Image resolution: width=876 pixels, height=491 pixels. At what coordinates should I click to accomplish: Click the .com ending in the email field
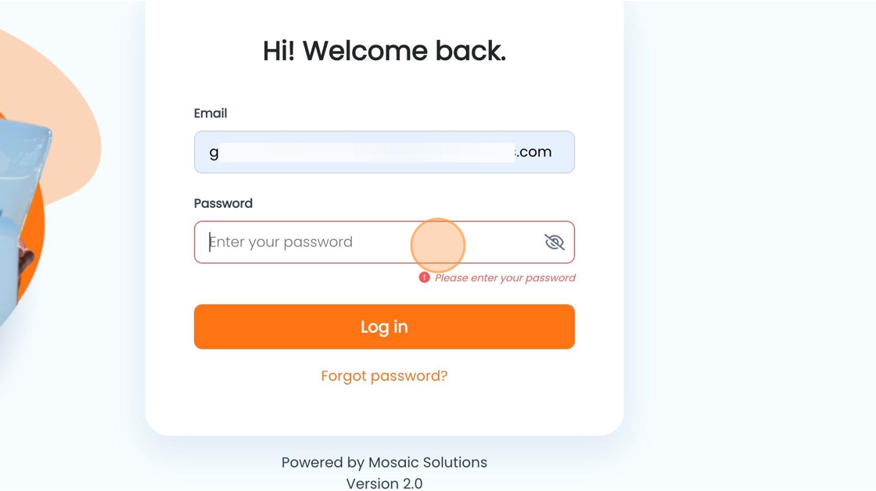pyautogui.click(x=534, y=152)
